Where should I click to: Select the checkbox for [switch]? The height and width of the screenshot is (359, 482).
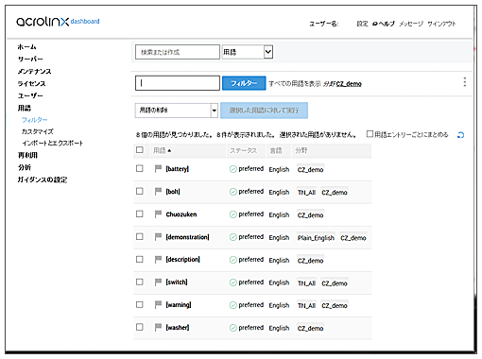point(140,282)
